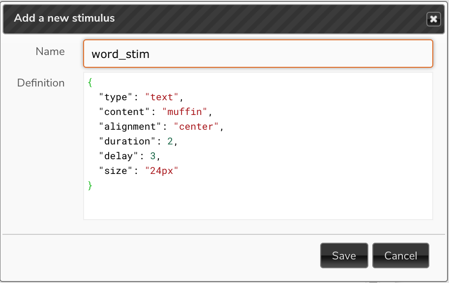Click the Save button
This screenshot has width=449, height=283.
(344, 255)
